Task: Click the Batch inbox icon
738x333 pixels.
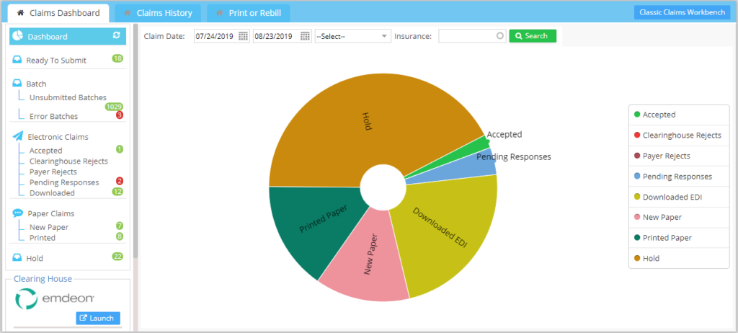Action: click(17, 84)
